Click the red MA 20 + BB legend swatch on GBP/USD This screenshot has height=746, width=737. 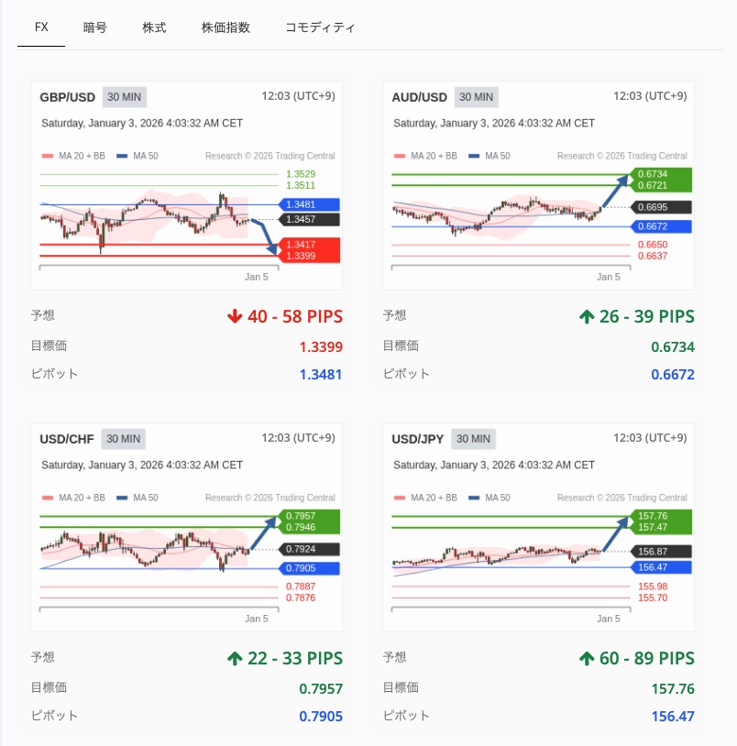(48, 156)
